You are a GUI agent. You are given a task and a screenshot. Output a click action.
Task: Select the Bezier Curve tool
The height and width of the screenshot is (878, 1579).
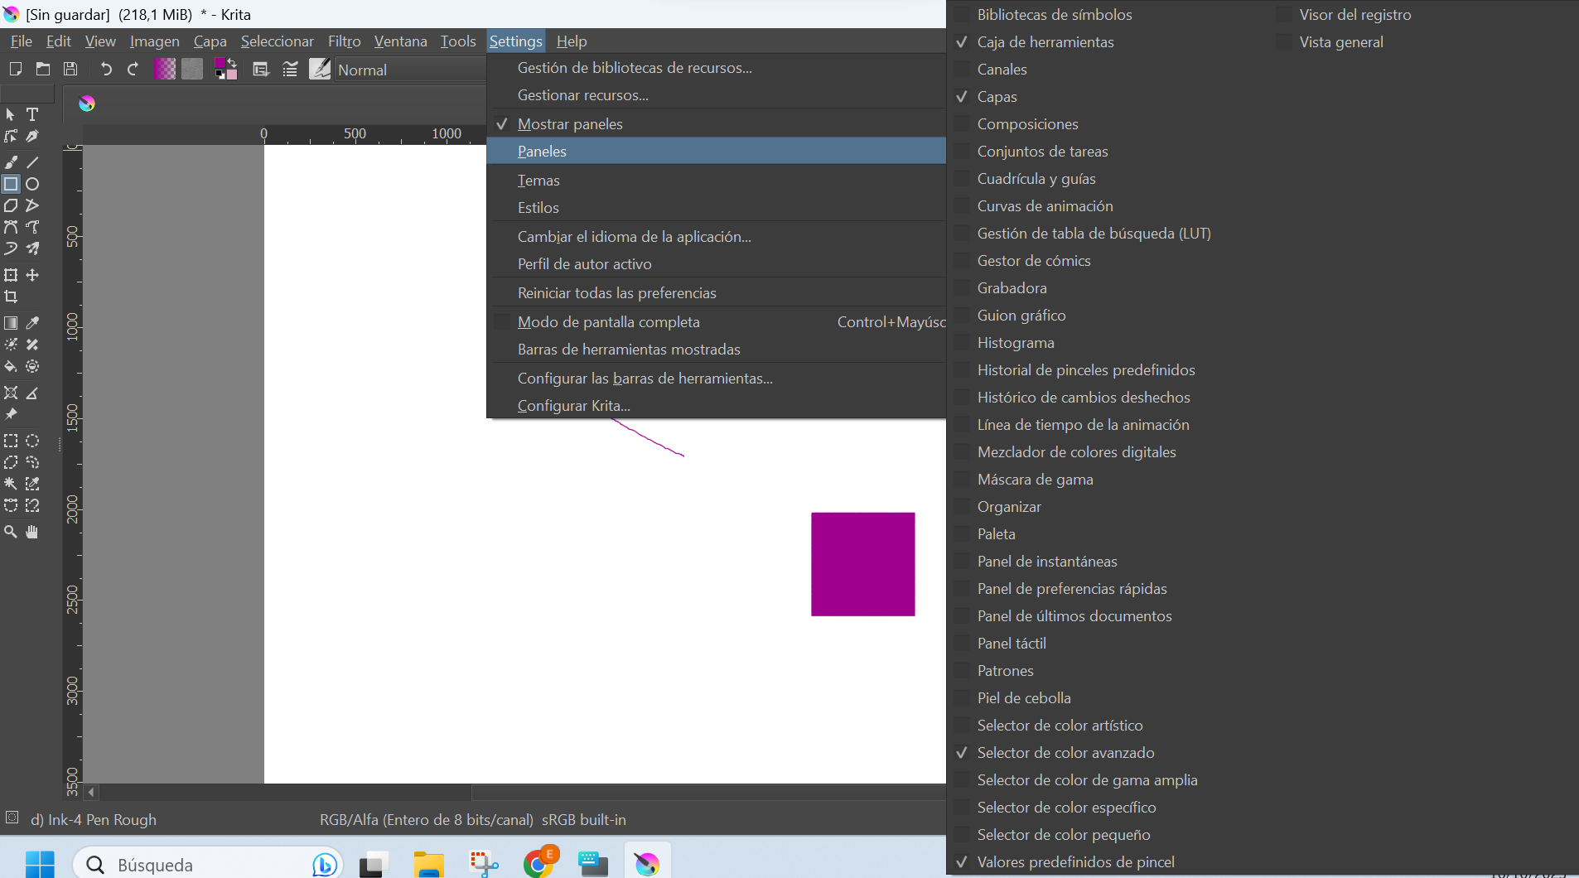coord(11,227)
